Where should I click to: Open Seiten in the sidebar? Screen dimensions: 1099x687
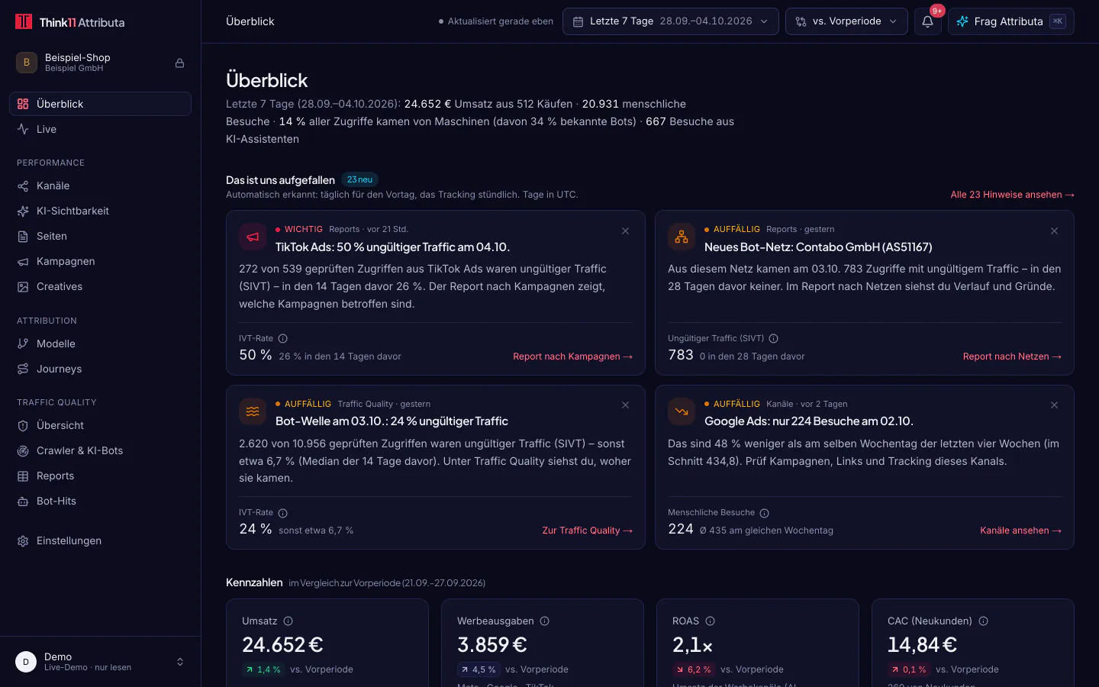tap(100, 236)
